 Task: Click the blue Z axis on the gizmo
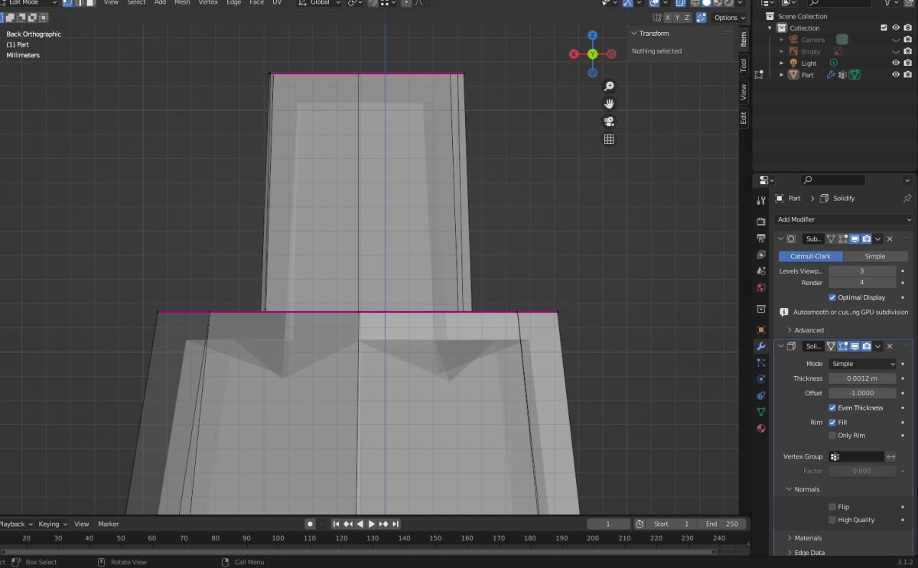(592, 35)
